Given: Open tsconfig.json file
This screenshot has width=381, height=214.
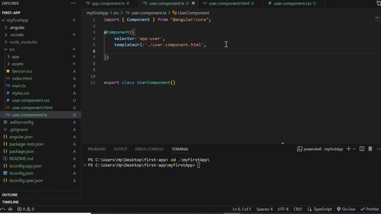Looking at the screenshot, I should point(21,173).
